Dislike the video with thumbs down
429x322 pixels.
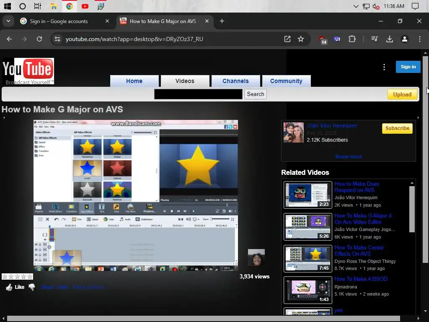click(32, 287)
